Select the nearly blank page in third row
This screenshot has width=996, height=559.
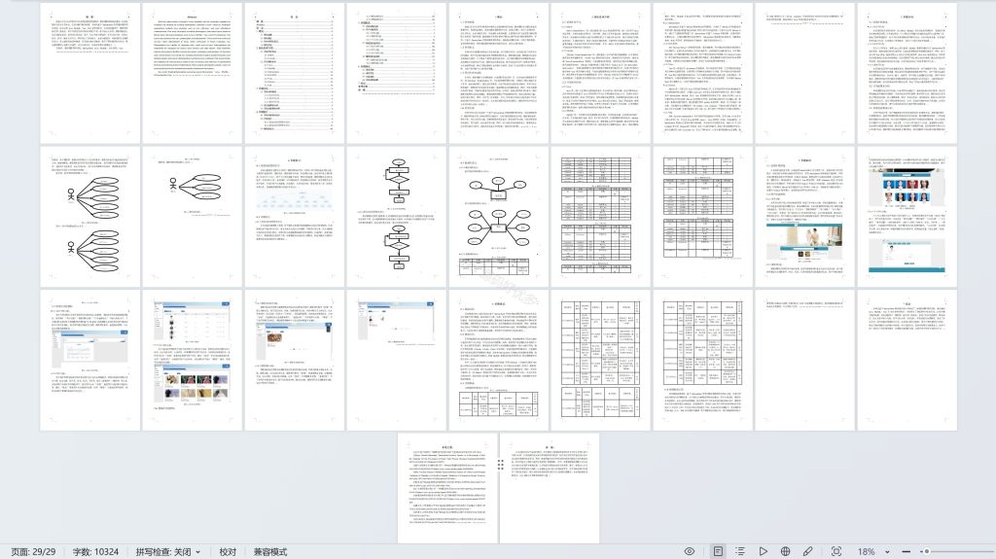click(x=804, y=360)
